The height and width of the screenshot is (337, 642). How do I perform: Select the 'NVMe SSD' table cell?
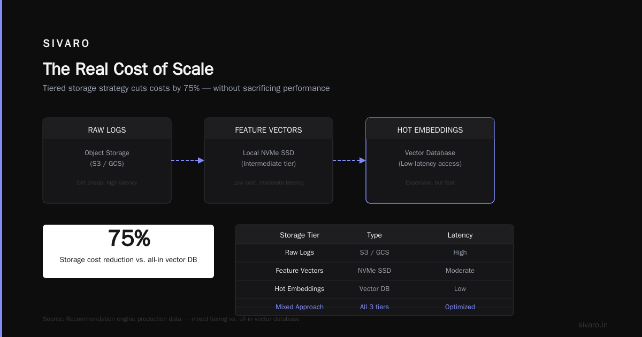[x=374, y=271]
